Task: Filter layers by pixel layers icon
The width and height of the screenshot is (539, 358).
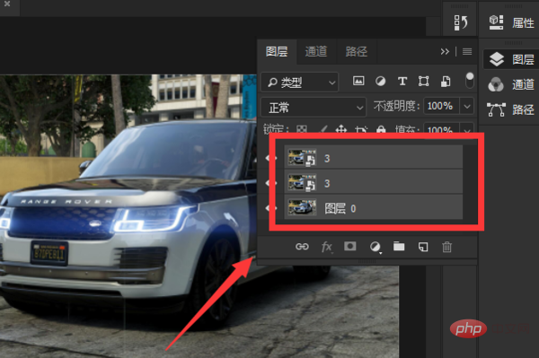Action: point(358,81)
